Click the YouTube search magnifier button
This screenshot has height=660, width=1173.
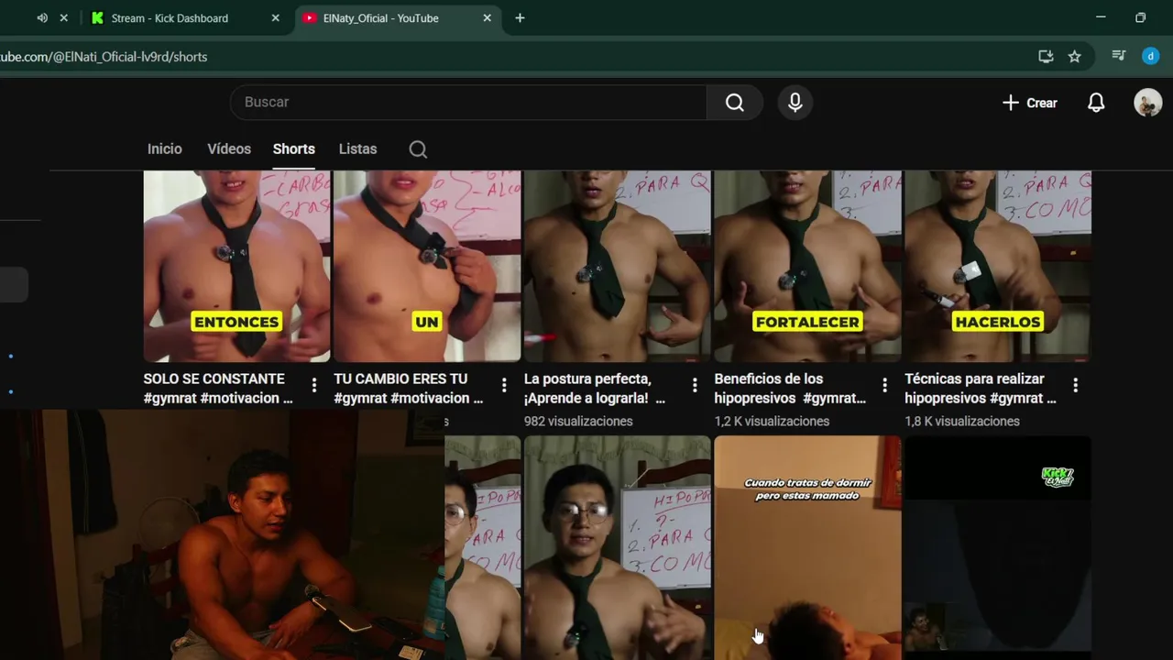(x=734, y=103)
